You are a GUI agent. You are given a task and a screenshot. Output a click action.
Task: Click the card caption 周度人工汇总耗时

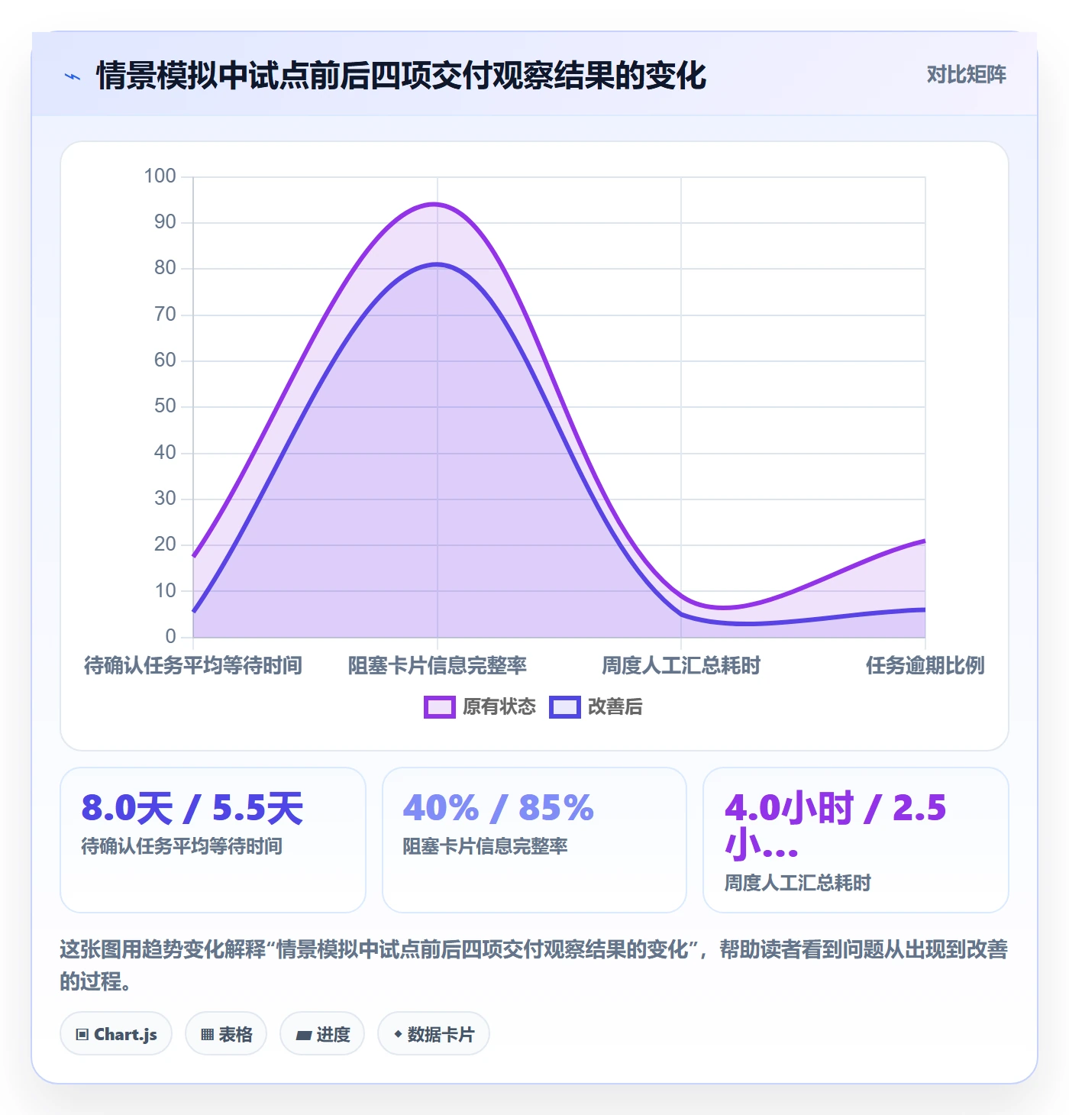(798, 883)
